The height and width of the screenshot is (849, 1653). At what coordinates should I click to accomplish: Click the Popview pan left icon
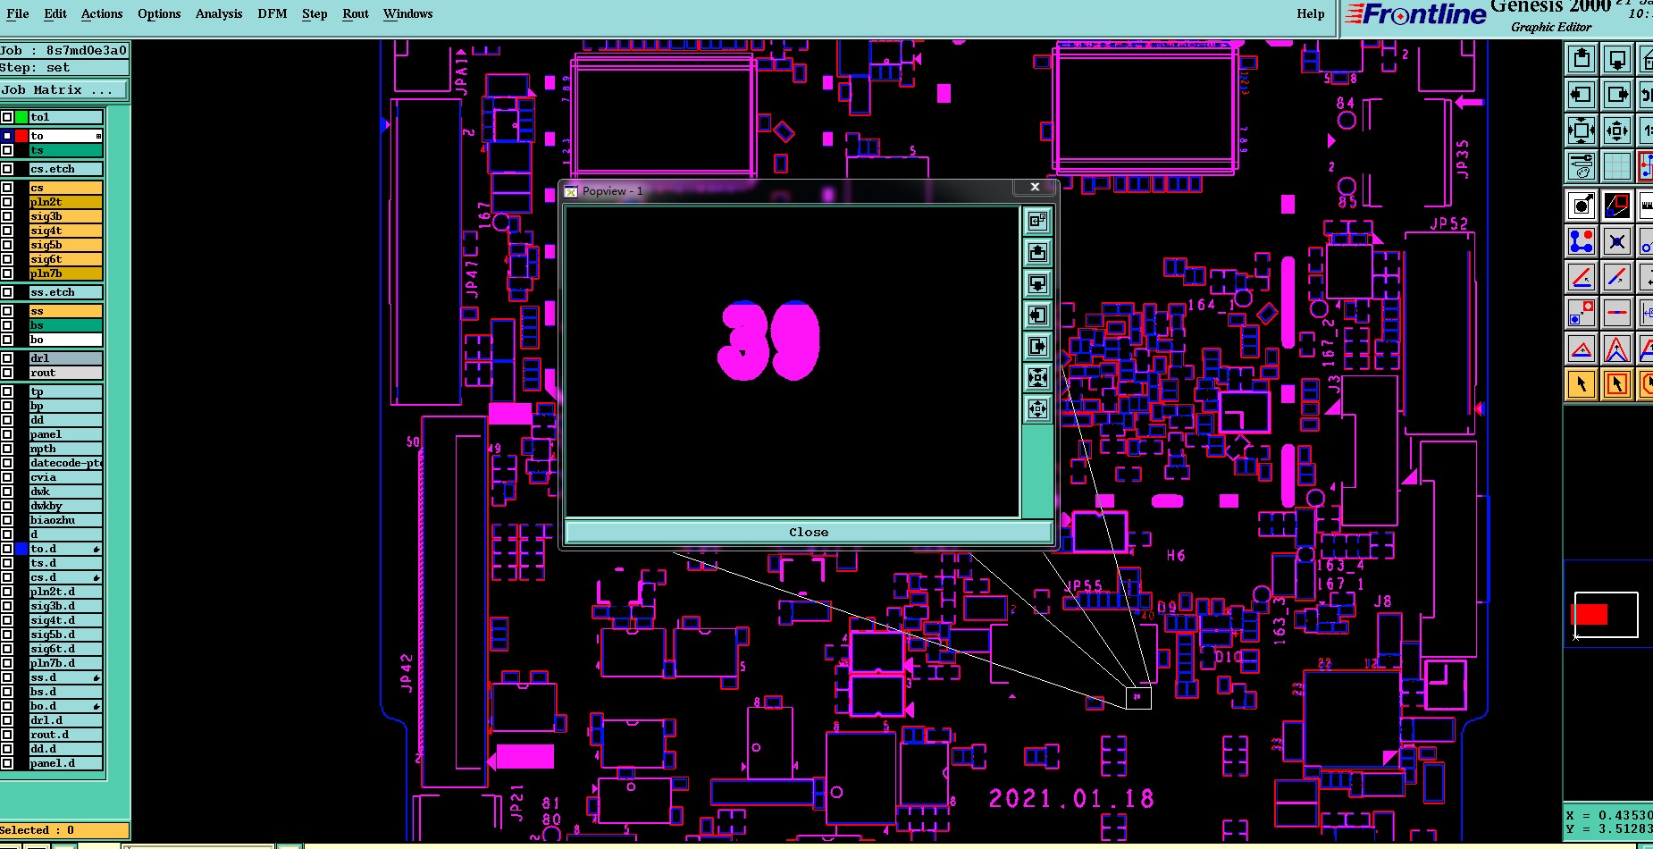(x=1037, y=315)
